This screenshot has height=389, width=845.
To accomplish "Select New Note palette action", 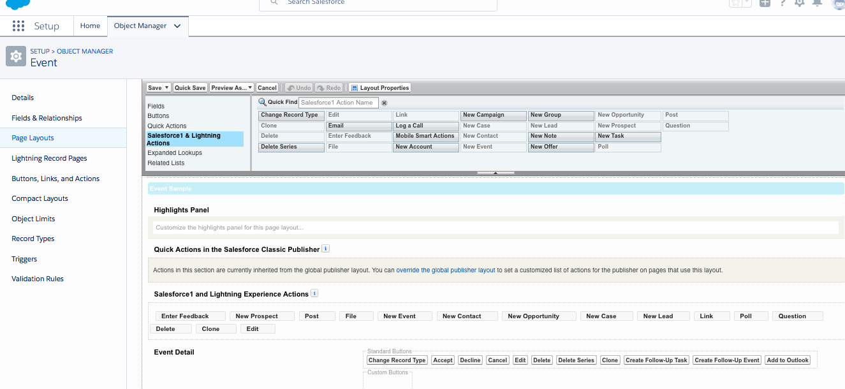I will (561, 136).
